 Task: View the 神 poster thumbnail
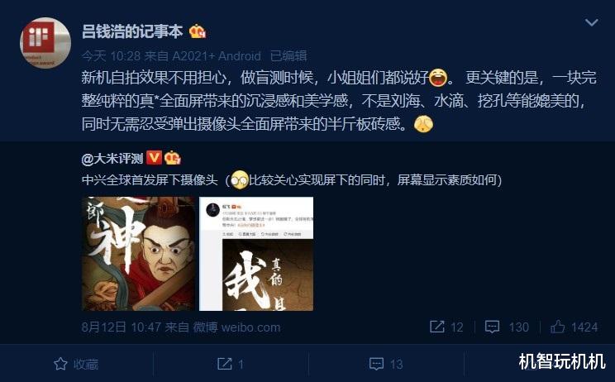pos(138,254)
